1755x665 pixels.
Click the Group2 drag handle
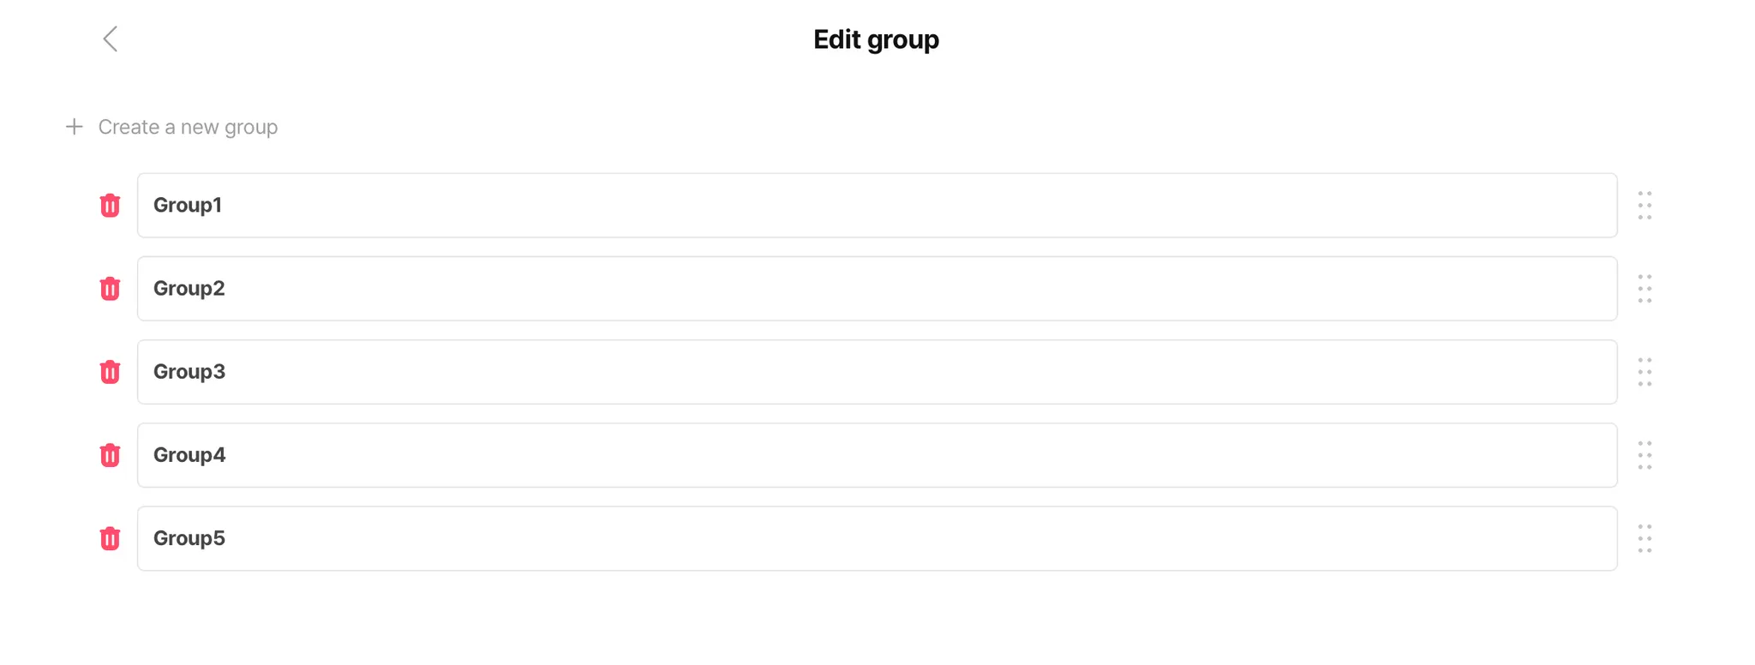[1644, 289]
